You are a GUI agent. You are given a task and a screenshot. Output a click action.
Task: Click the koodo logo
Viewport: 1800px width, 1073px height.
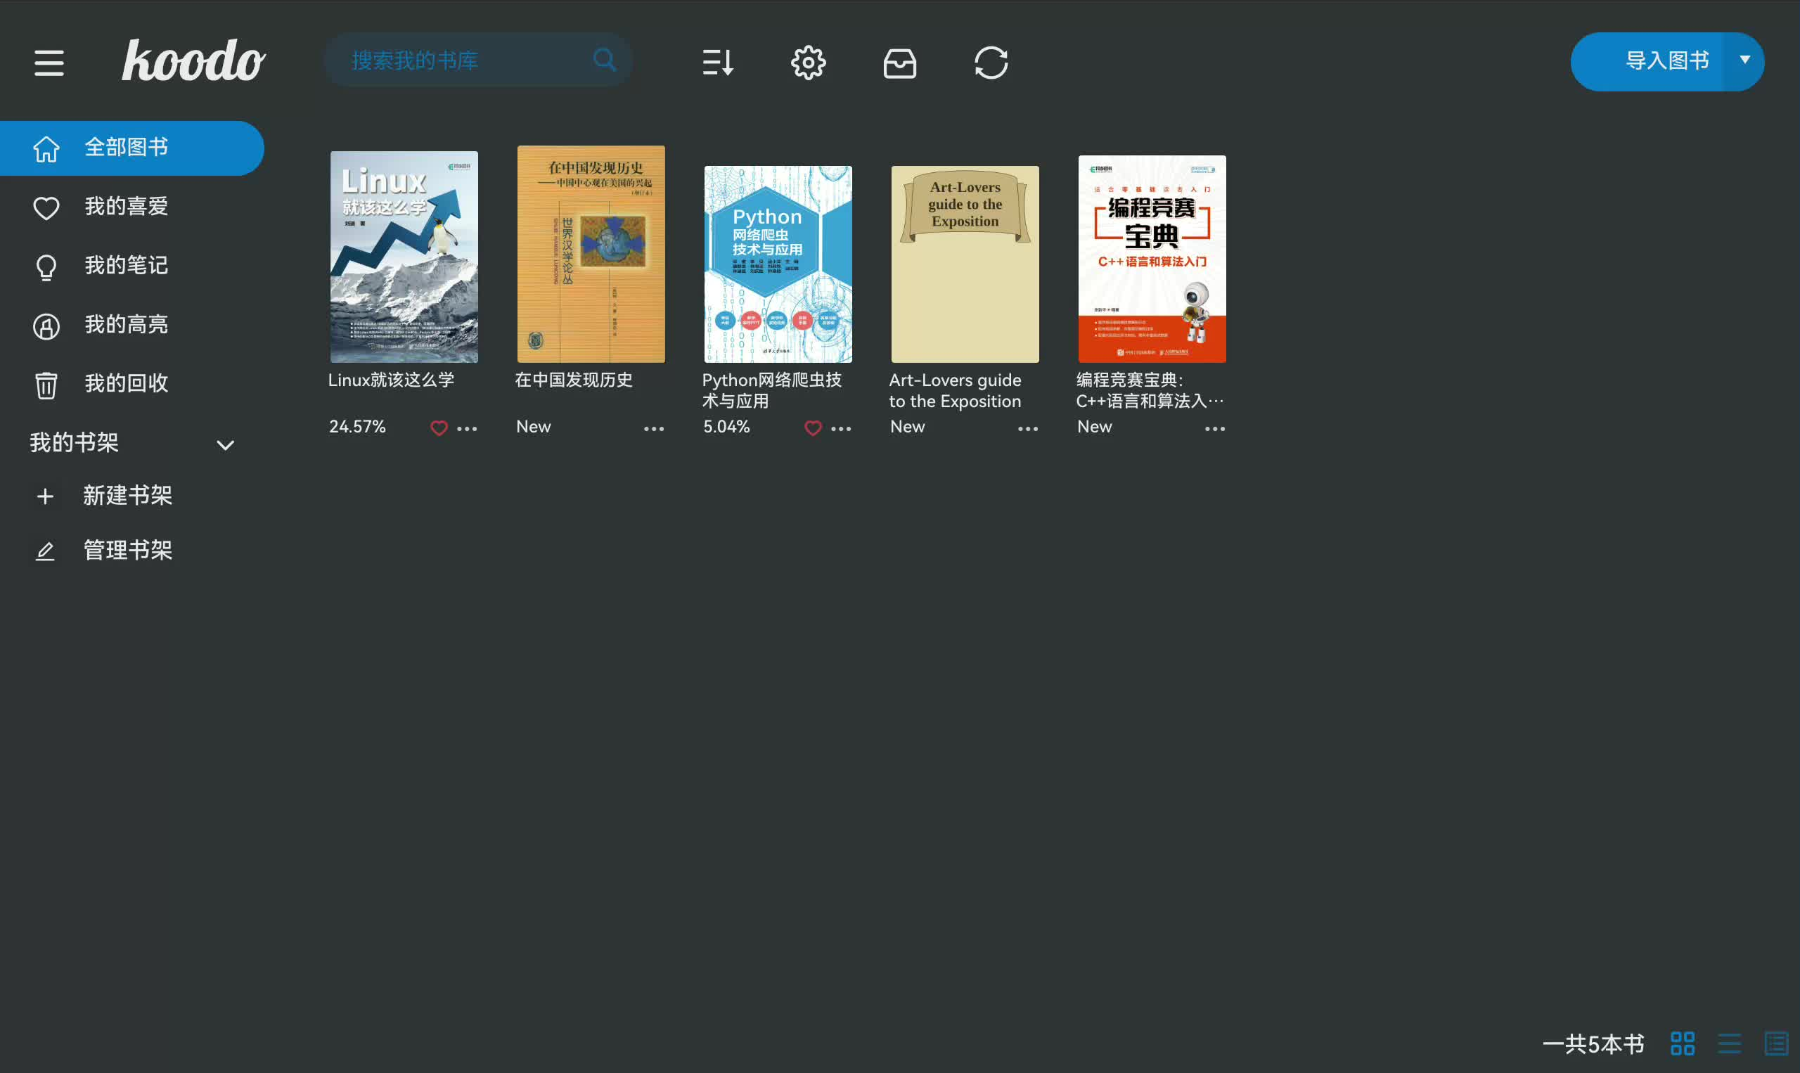point(193,60)
